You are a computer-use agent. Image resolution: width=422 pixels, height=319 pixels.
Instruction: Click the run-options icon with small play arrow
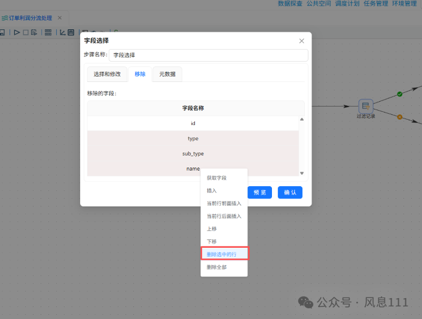[x=34, y=32]
